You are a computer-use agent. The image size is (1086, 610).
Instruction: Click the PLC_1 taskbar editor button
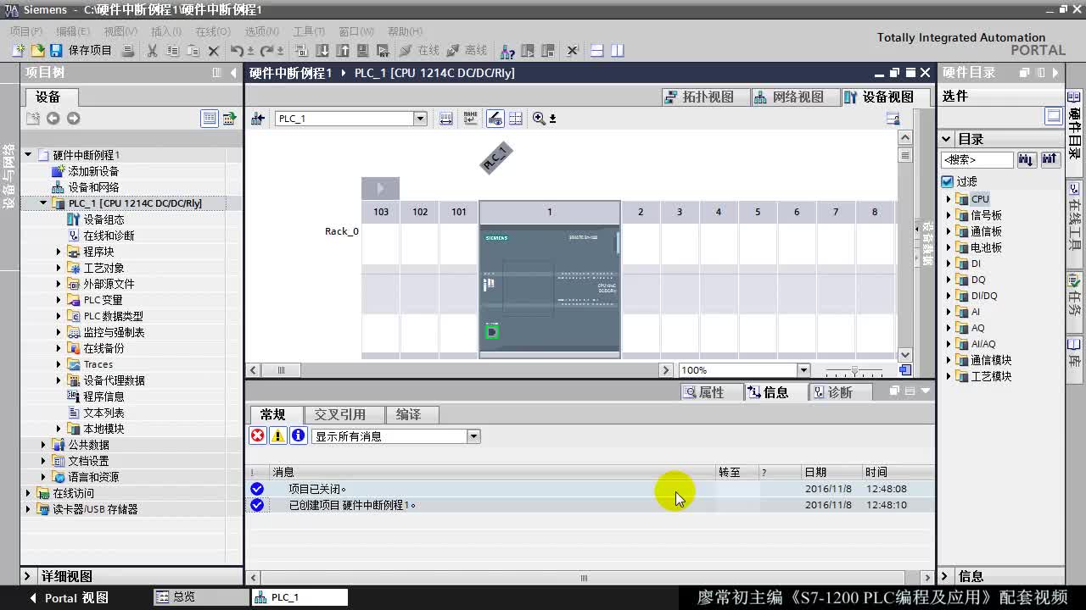pos(299,597)
